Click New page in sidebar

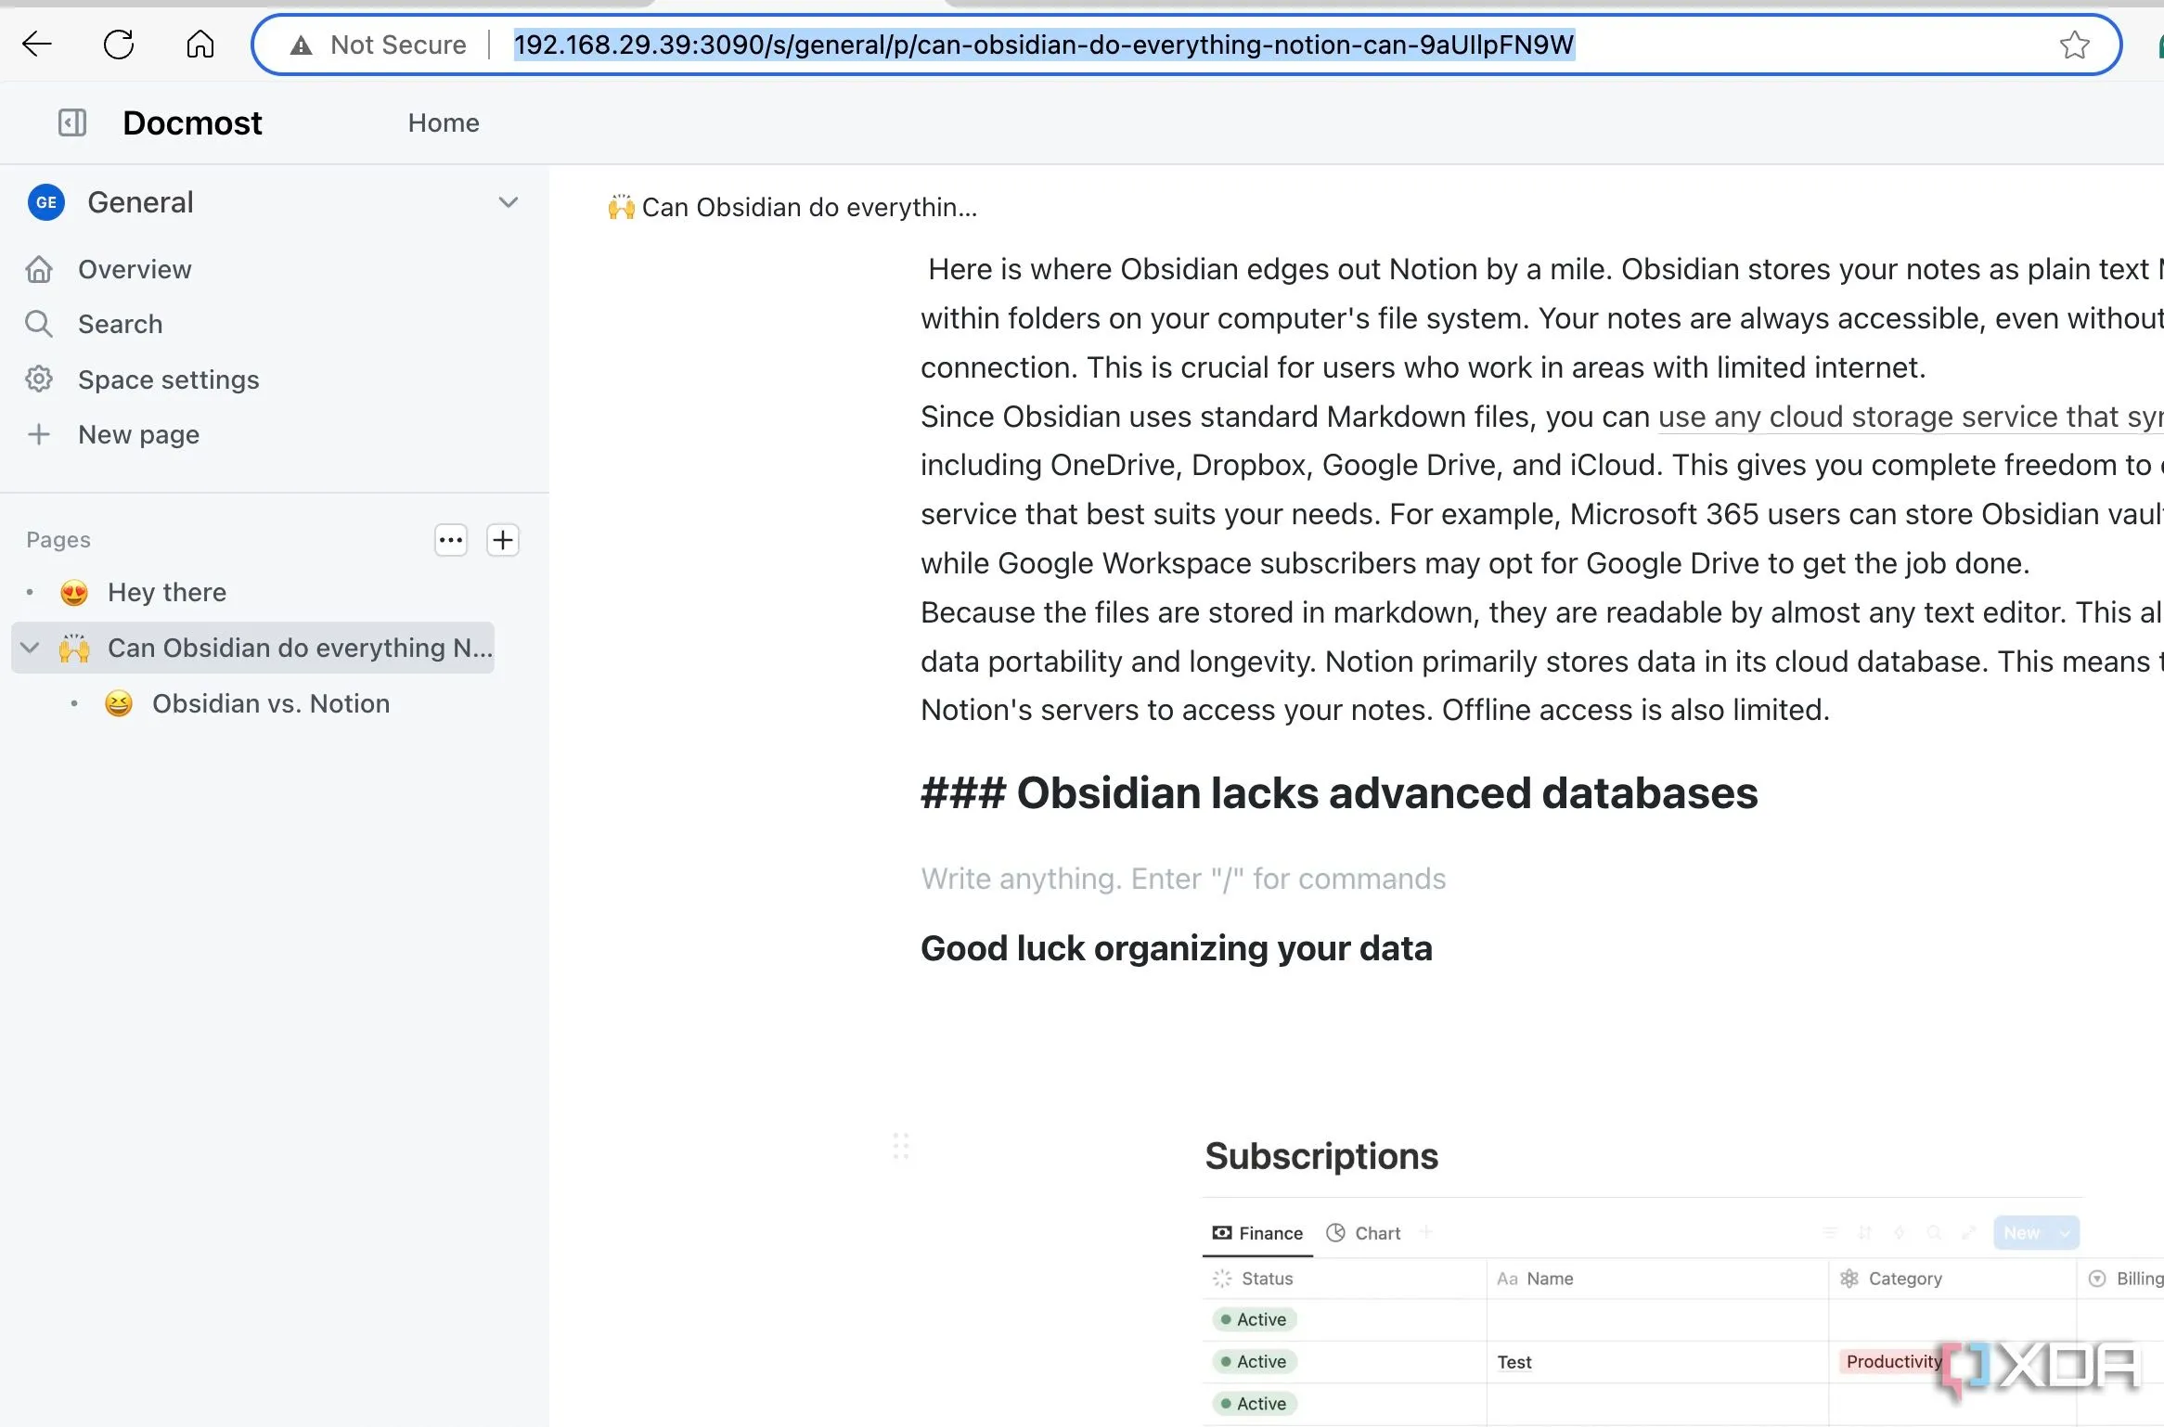point(138,434)
